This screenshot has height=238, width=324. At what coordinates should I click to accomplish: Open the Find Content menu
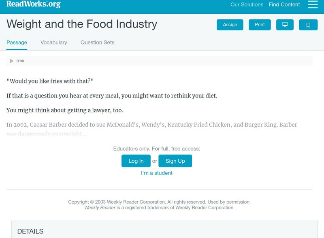click(284, 5)
